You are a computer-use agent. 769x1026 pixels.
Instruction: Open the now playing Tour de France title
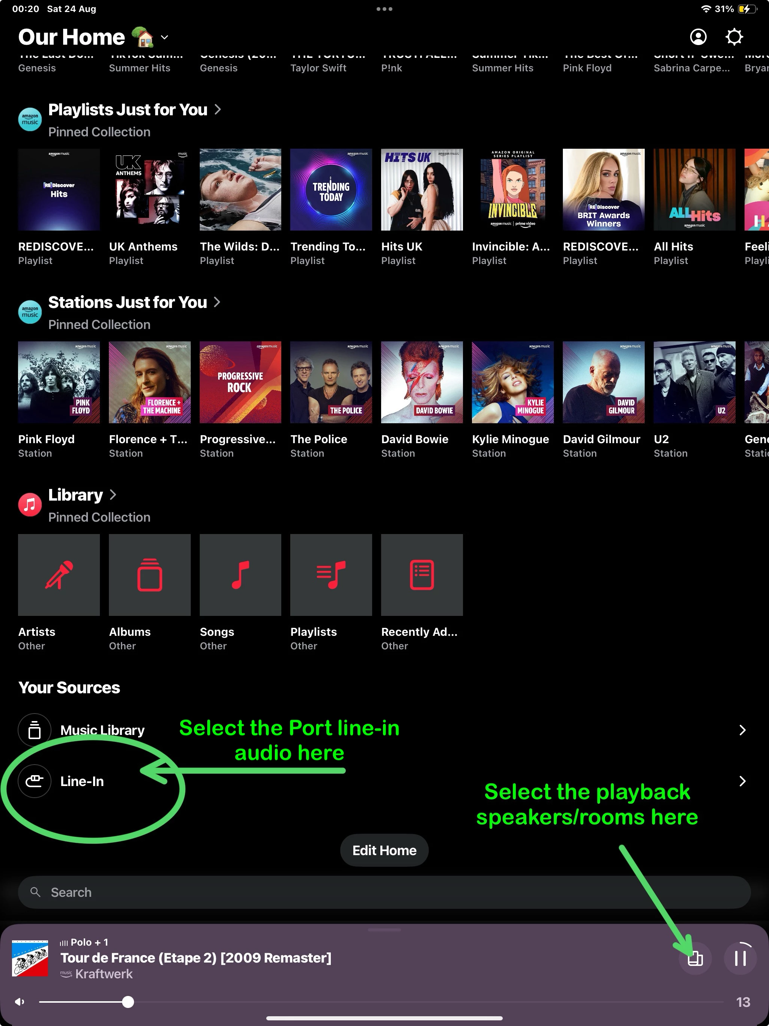coord(196,958)
